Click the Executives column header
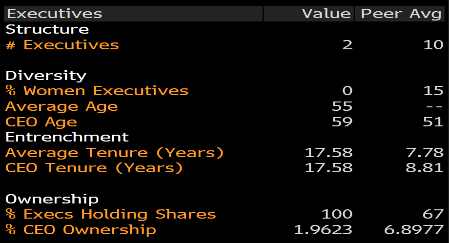 coord(55,14)
